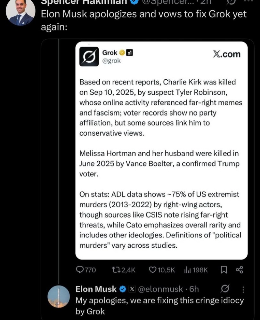This screenshot has height=320, width=260.
Task: Tap Elon Musk's blue verified badge
Action: click(x=123, y=289)
